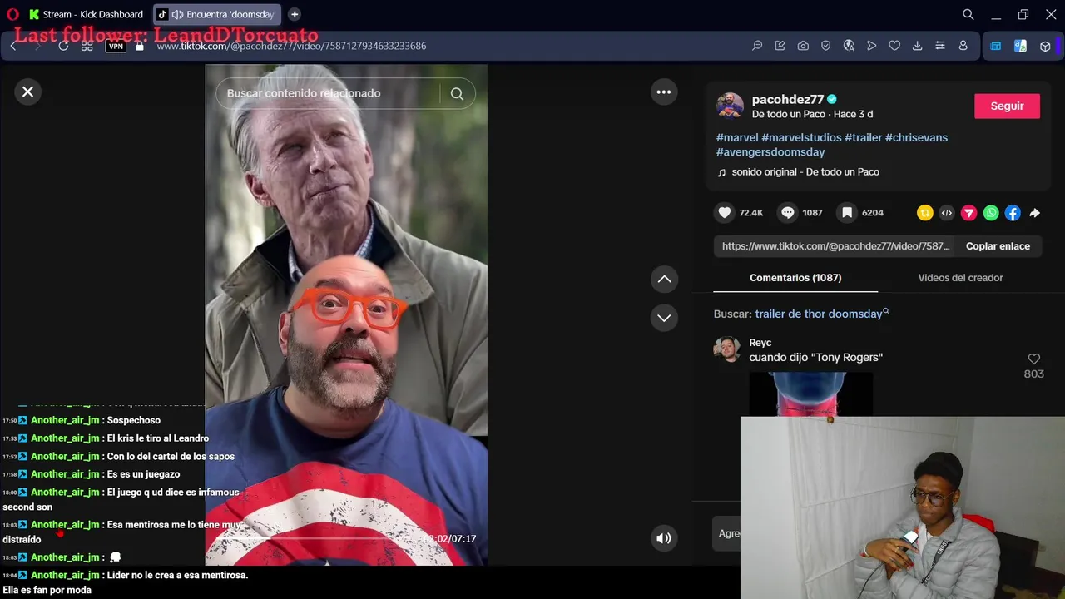Open the three-dots more options menu on video
The image size is (1065, 599).
[x=664, y=92]
